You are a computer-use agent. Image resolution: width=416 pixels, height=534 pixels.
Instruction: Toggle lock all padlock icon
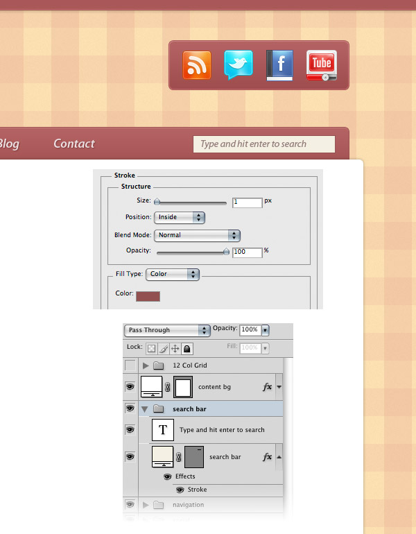point(187,349)
